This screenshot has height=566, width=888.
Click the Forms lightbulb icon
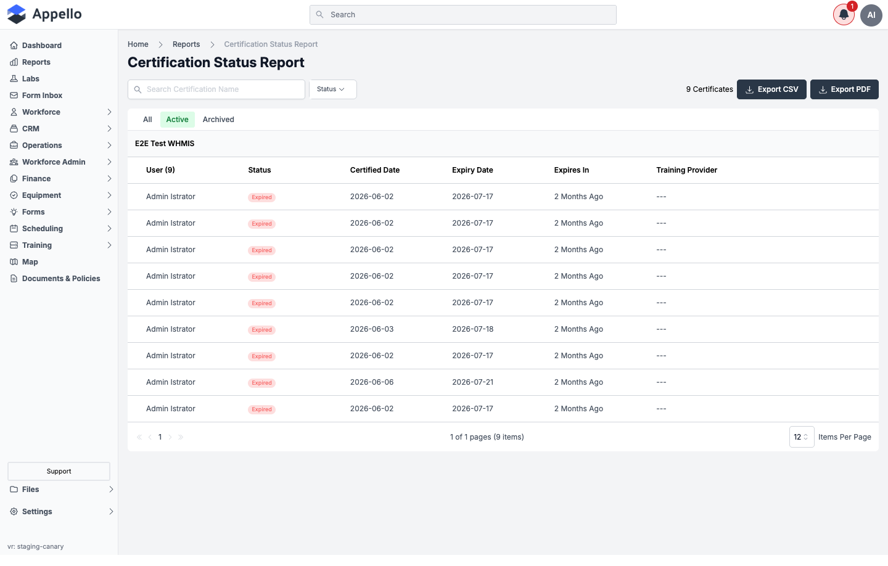14,212
